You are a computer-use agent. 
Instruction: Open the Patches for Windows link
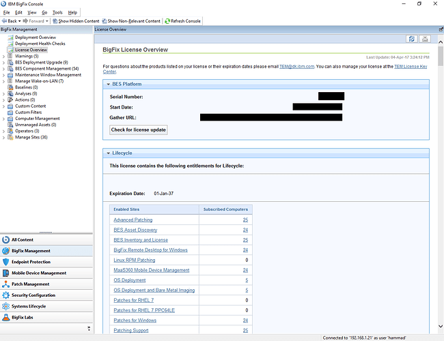135,321
